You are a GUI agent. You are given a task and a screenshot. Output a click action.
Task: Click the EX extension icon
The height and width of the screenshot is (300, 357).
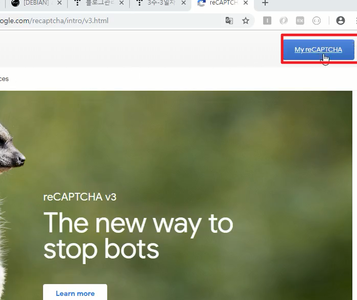pos(300,21)
